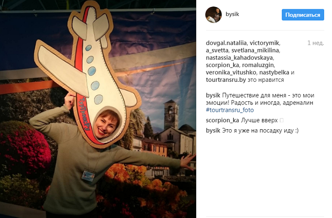Screen dimensions: 332x218
Task: Click the bysik username in header
Action: pyautogui.click(x=232, y=14)
